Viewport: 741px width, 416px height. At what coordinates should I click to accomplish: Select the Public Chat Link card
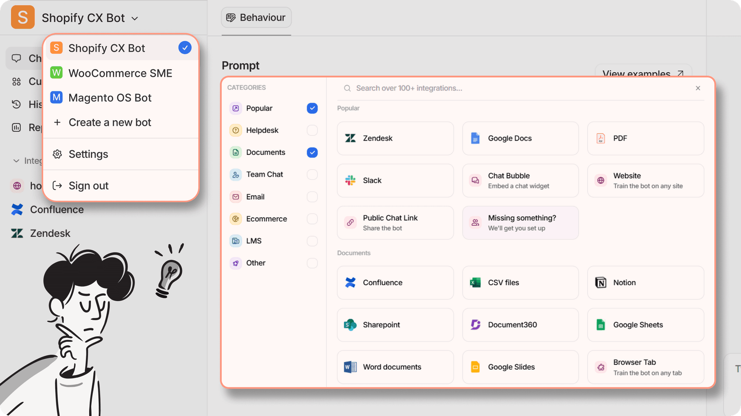[x=395, y=223]
